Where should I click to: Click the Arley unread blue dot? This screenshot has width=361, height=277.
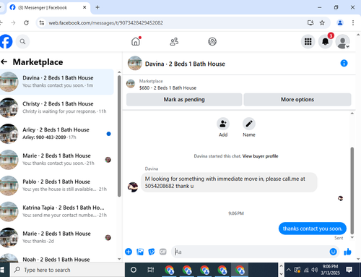[108, 134]
